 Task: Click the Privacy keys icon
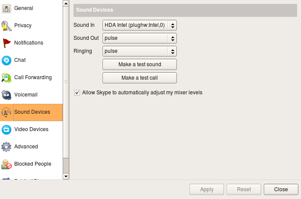point(6,26)
